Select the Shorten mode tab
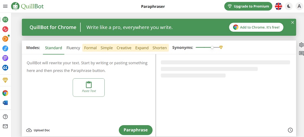Image resolution: width=304 pixels, height=137 pixels. [159, 48]
